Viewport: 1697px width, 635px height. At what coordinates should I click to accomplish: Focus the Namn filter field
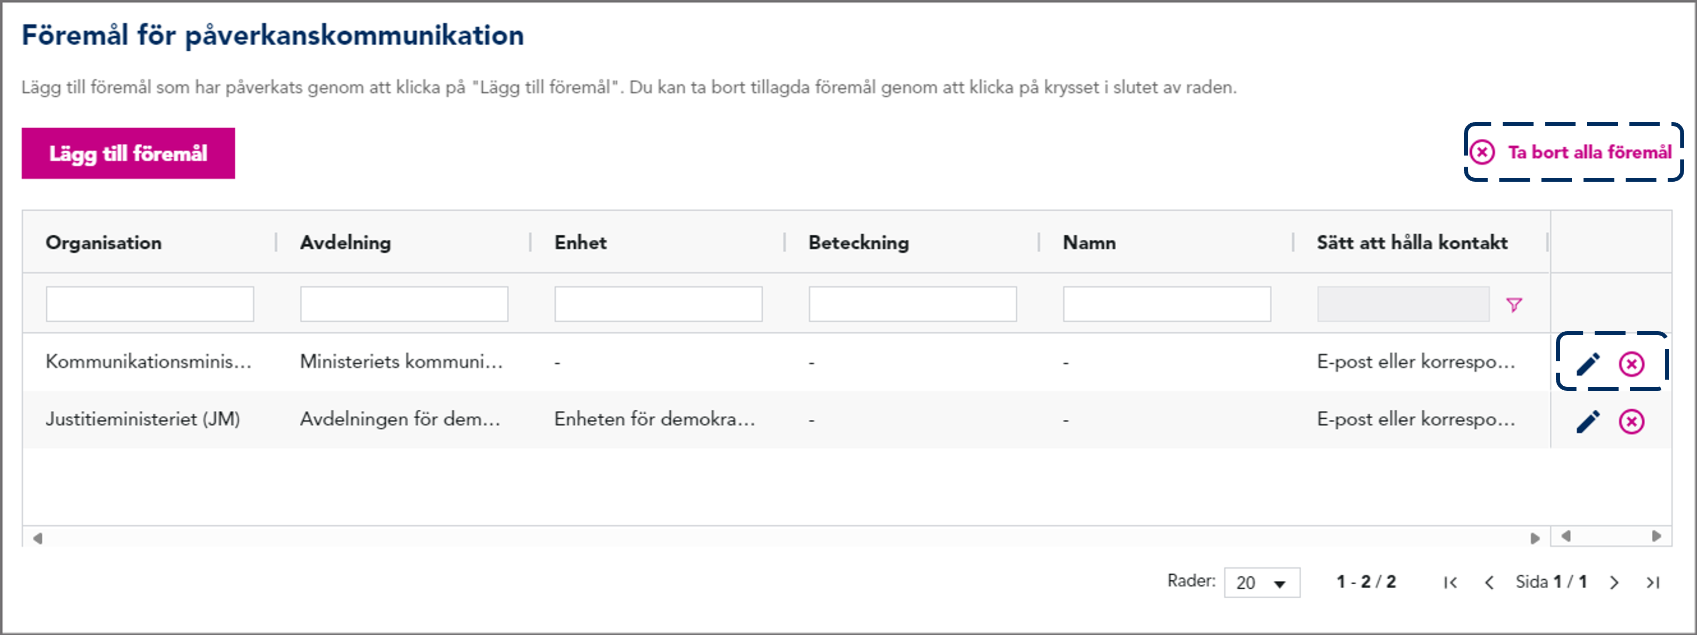click(1167, 304)
